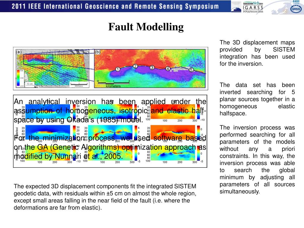Click the small kilometers scale box in map (a)
This screenshot has width=304, height=228.
[x=79, y=85]
